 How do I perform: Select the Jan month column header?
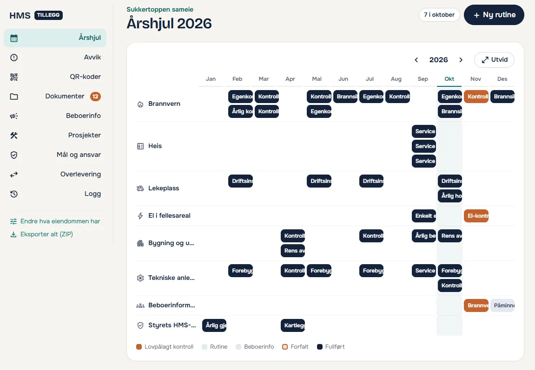click(x=211, y=79)
